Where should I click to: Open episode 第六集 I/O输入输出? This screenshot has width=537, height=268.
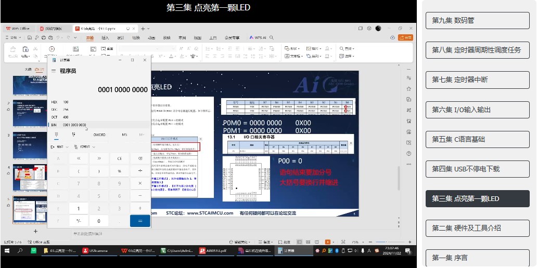pos(477,110)
